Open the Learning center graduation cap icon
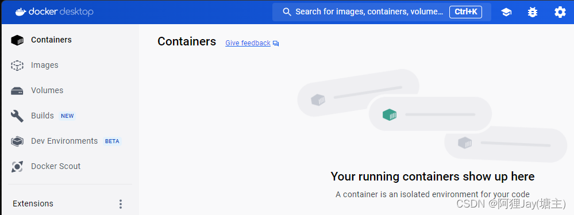 506,12
